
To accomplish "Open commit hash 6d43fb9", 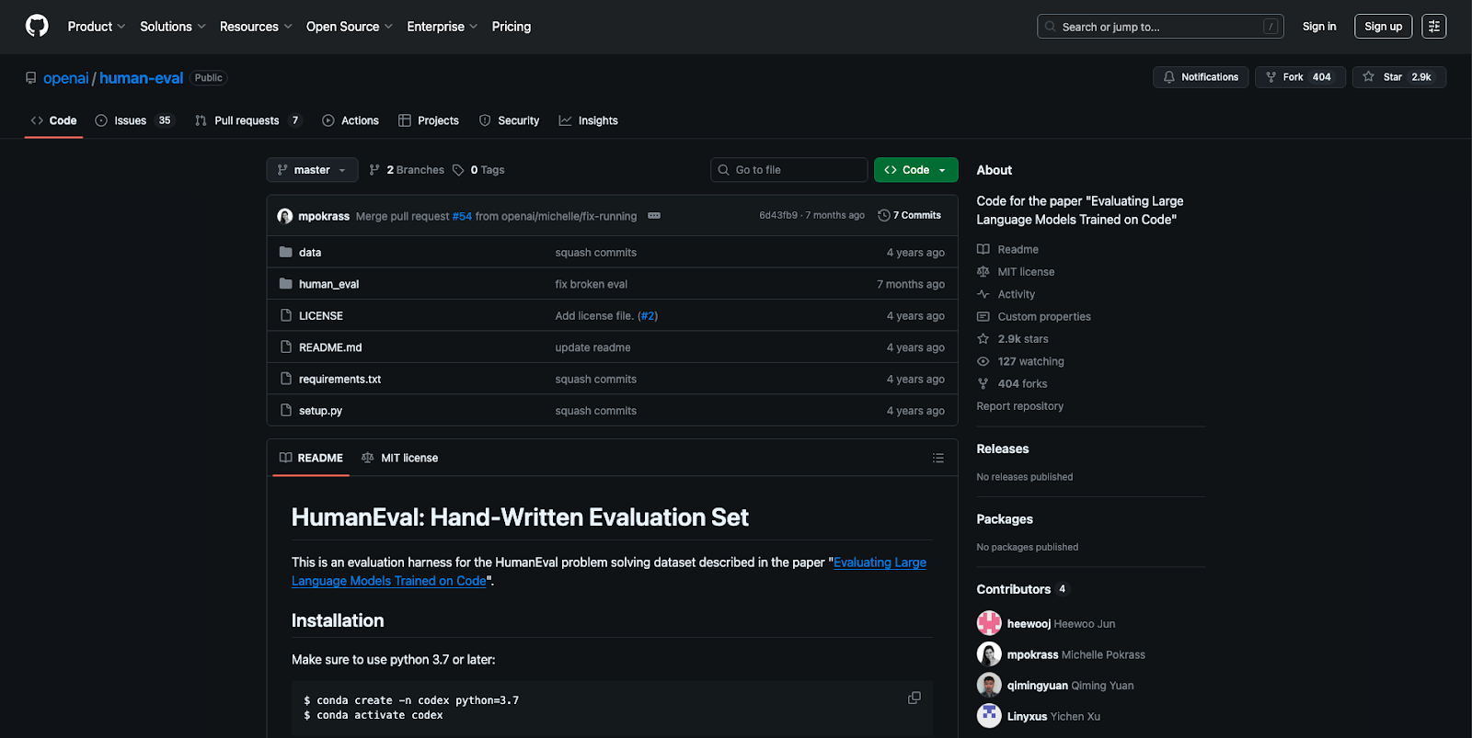I will point(778,215).
